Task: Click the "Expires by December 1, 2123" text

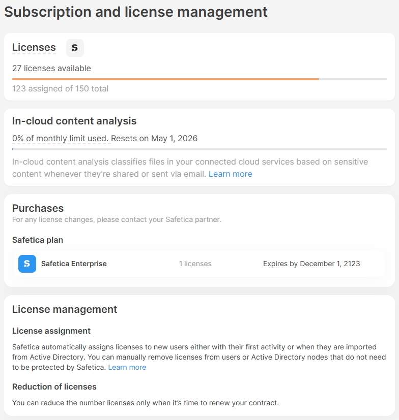Action: [x=311, y=264]
